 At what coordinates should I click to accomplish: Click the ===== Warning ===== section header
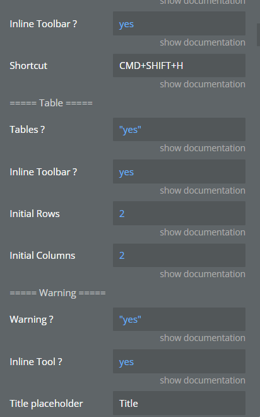pyautogui.click(x=57, y=293)
